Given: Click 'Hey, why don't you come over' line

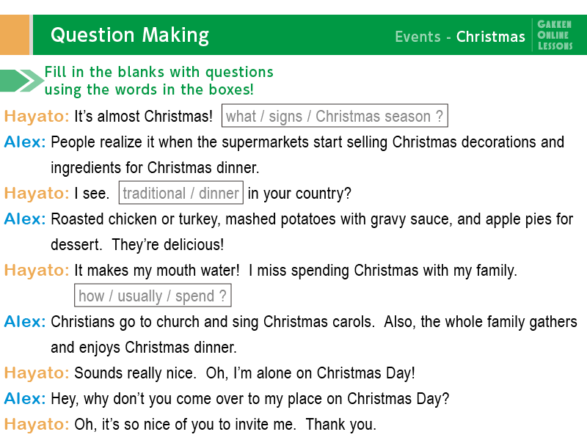Looking at the screenshot, I should (x=249, y=399).
